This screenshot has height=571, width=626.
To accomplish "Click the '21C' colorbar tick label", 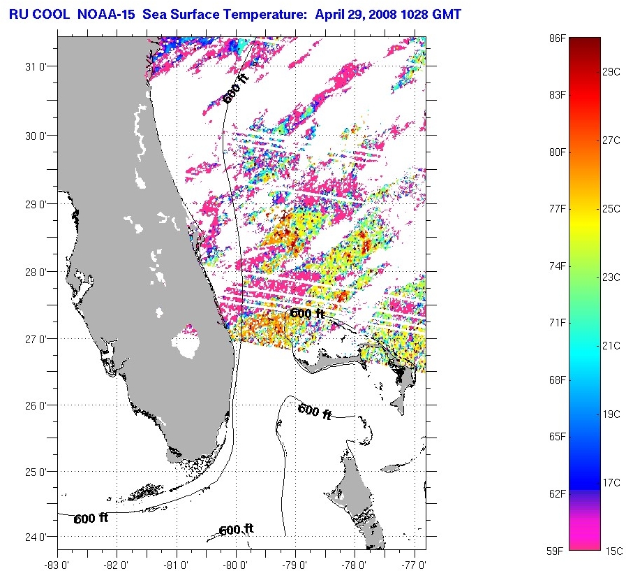I will [x=611, y=346].
